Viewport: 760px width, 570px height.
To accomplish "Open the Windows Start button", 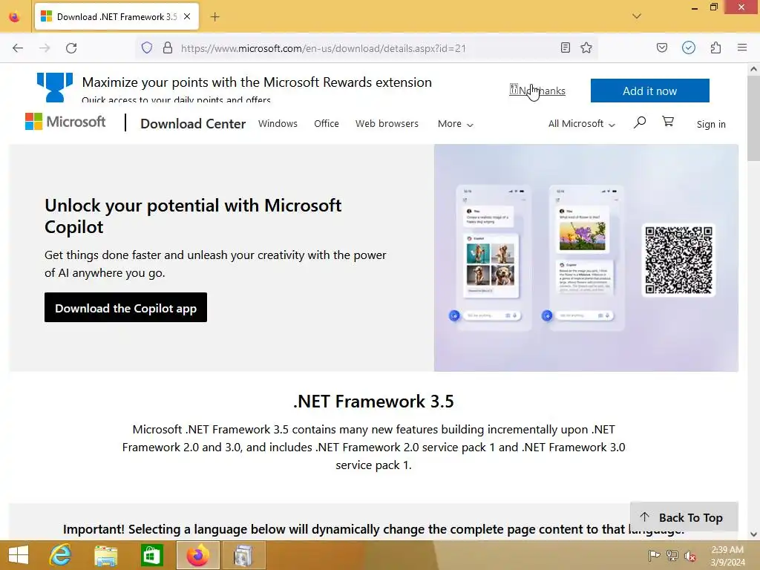I will click(x=19, y=555).
